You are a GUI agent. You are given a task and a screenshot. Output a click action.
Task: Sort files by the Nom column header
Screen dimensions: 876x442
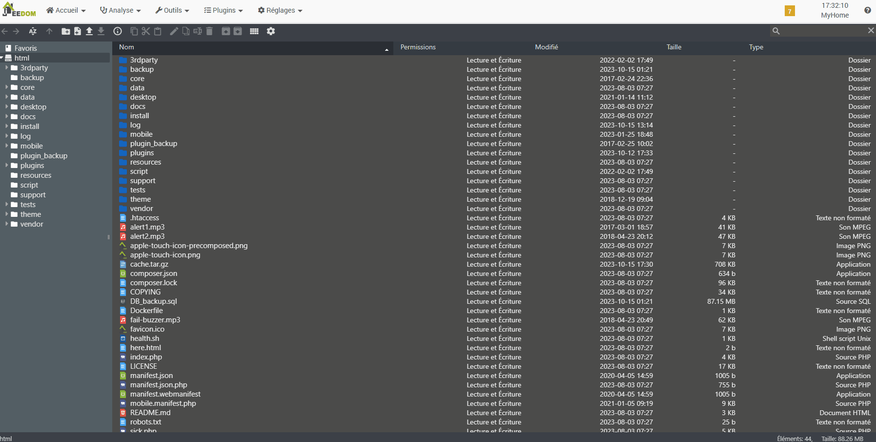[253, 47]
